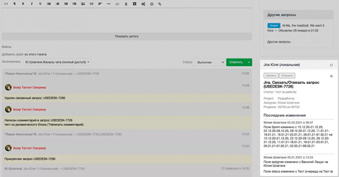Insert a horizontal rule
The height and width of the screenshot is (177, 339).
pyautogui.click(x=109, y=4)
